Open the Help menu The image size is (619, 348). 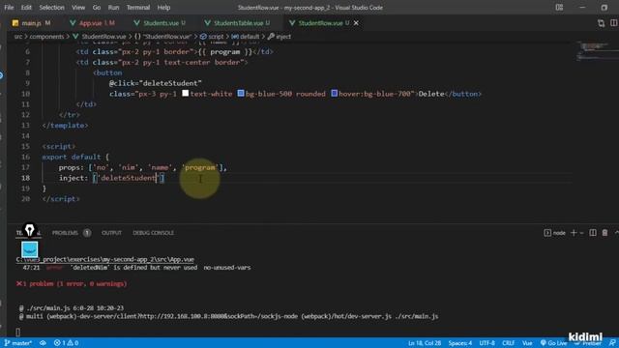pos(163,8)
